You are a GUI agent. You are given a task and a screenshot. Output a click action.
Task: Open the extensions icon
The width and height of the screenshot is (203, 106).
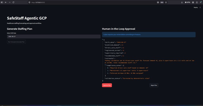pos(197,2)
